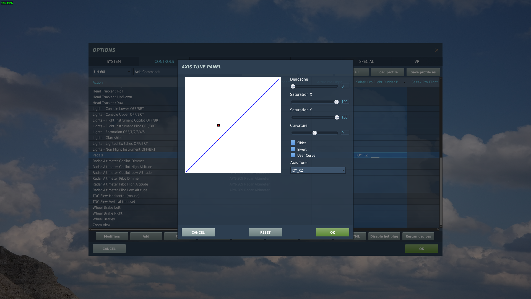The width and height of the screenshot is (531, 299).
Task: Select Lights - Lighted Switches OFF/BRT row
Action: (133, 143)
